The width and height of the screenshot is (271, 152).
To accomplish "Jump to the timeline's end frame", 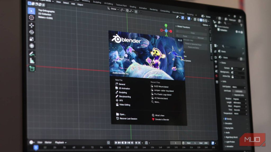I will tap(132, 143).
